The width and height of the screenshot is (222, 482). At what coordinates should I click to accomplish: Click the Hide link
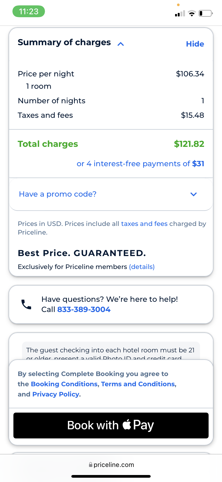coord(195,44)
